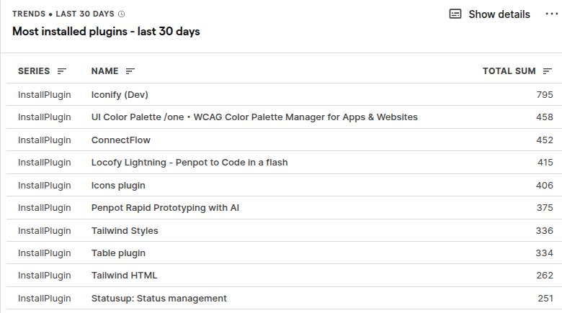Sort by the NAME column icon
The height and width of the screenshot is (313, 562).
click(x=130, y=71)
